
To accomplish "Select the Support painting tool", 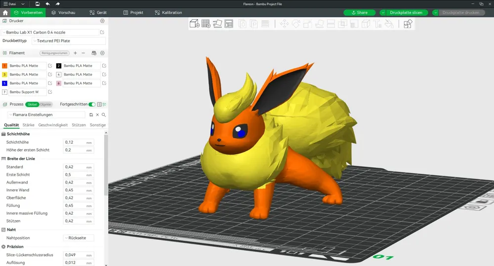I will (354, 24).
